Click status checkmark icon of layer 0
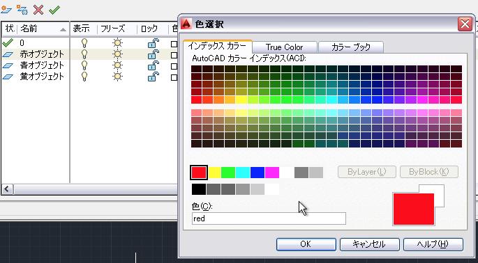 (x=8, y=43)
